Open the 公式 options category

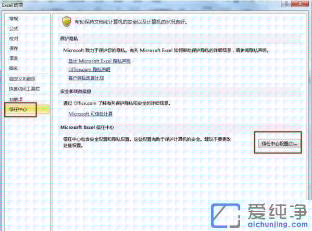pyautogui.click(x=14, y=29)
